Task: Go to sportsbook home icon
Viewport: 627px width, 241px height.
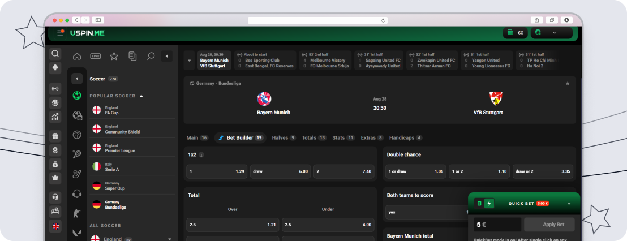Action: pyautogui.click(x=77, y=57)
